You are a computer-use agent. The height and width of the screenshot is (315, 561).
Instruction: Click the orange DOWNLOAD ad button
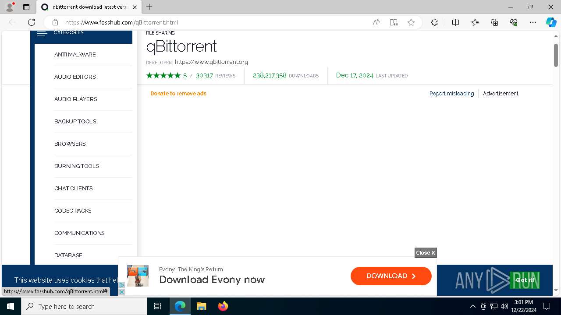(x=391, y=276)
